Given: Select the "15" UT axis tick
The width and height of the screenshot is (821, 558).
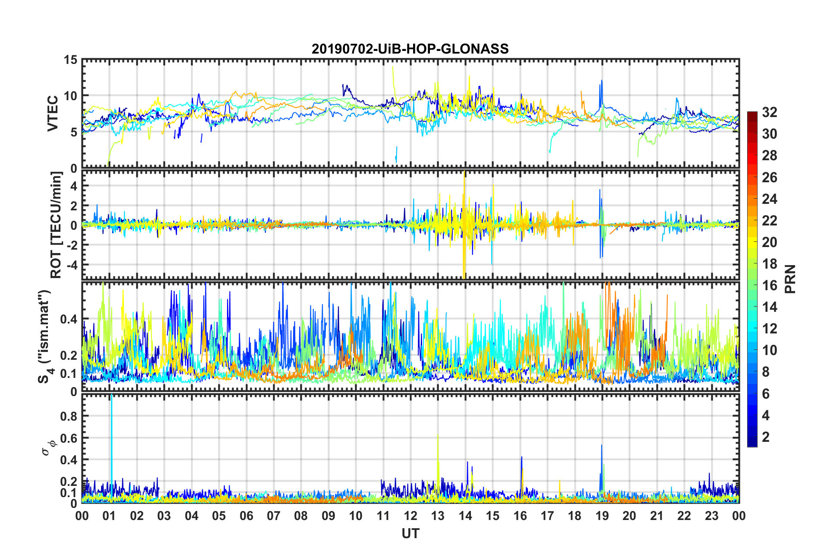Looking at the screenshot, I should (493, 516).
